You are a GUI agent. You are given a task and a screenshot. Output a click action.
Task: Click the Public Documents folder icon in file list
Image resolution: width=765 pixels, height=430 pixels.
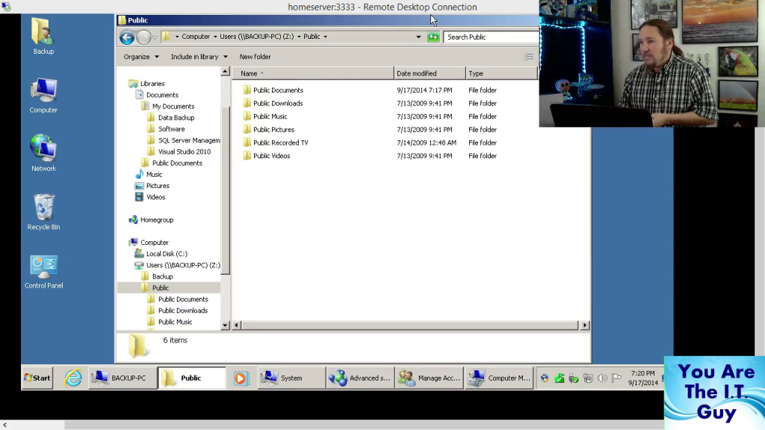[x=247, y=90]
